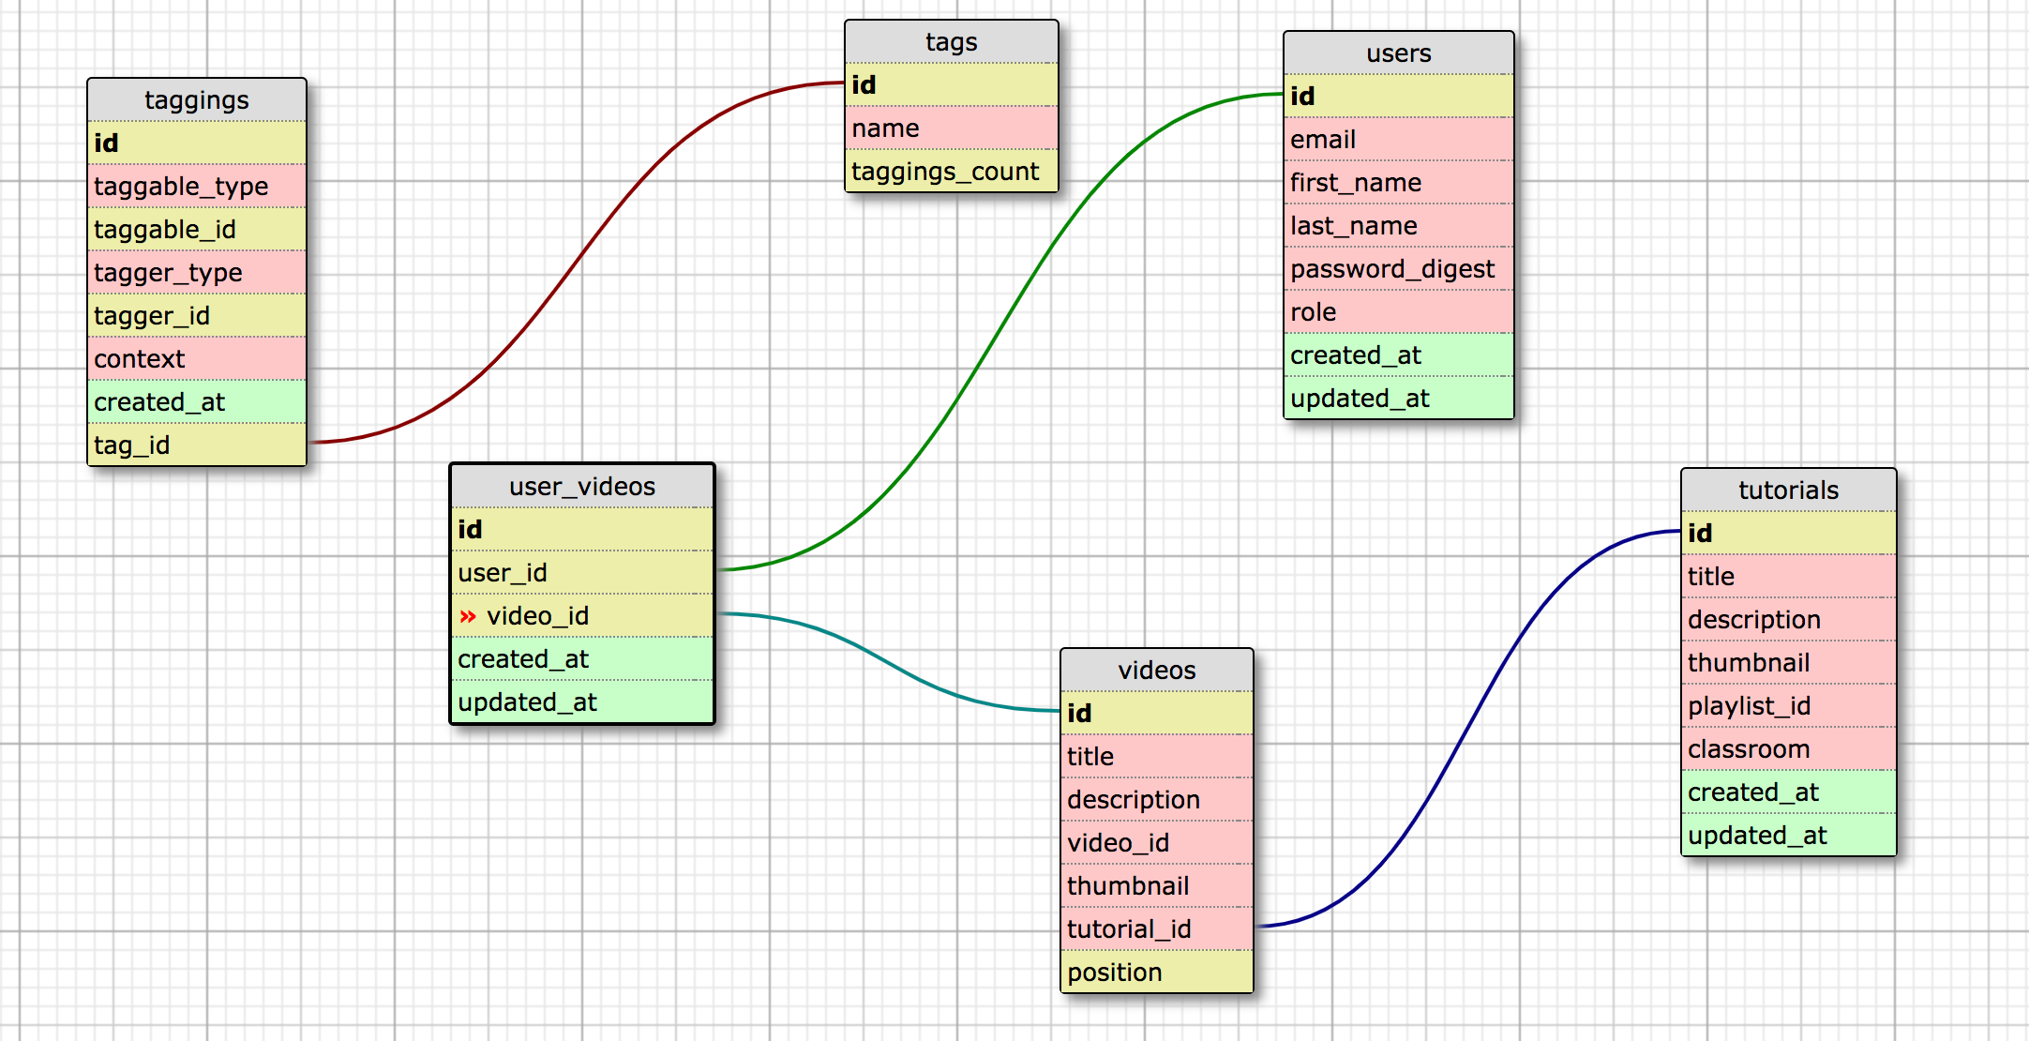Select the taggings table header
The image size is (2029, 1041).
(x=197, y=100)
